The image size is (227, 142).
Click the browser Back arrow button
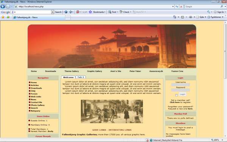pos(3,6)
